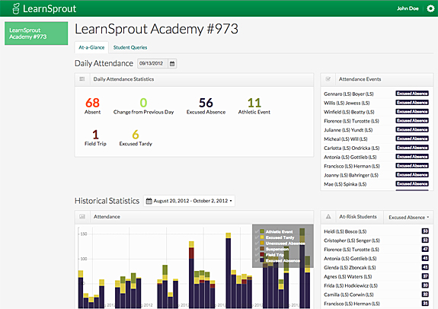Open the August 20 - October 2 date range dropdown
The height and width of the screenshot is (309, 438).
pyautogui.click(x=189, y=201)
